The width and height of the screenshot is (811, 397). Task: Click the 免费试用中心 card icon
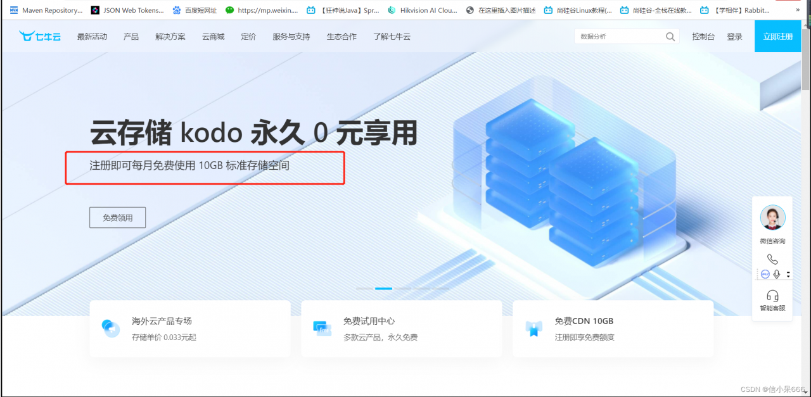322,328
